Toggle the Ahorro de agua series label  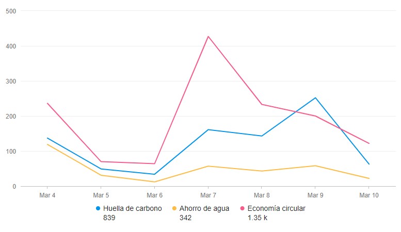click(205, 209)
